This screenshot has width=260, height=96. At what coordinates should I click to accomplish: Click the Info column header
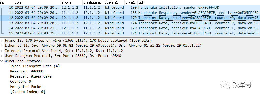(x=199, y=3)
